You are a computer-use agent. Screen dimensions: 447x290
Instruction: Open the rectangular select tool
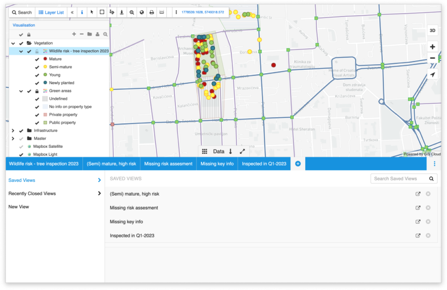102,12
